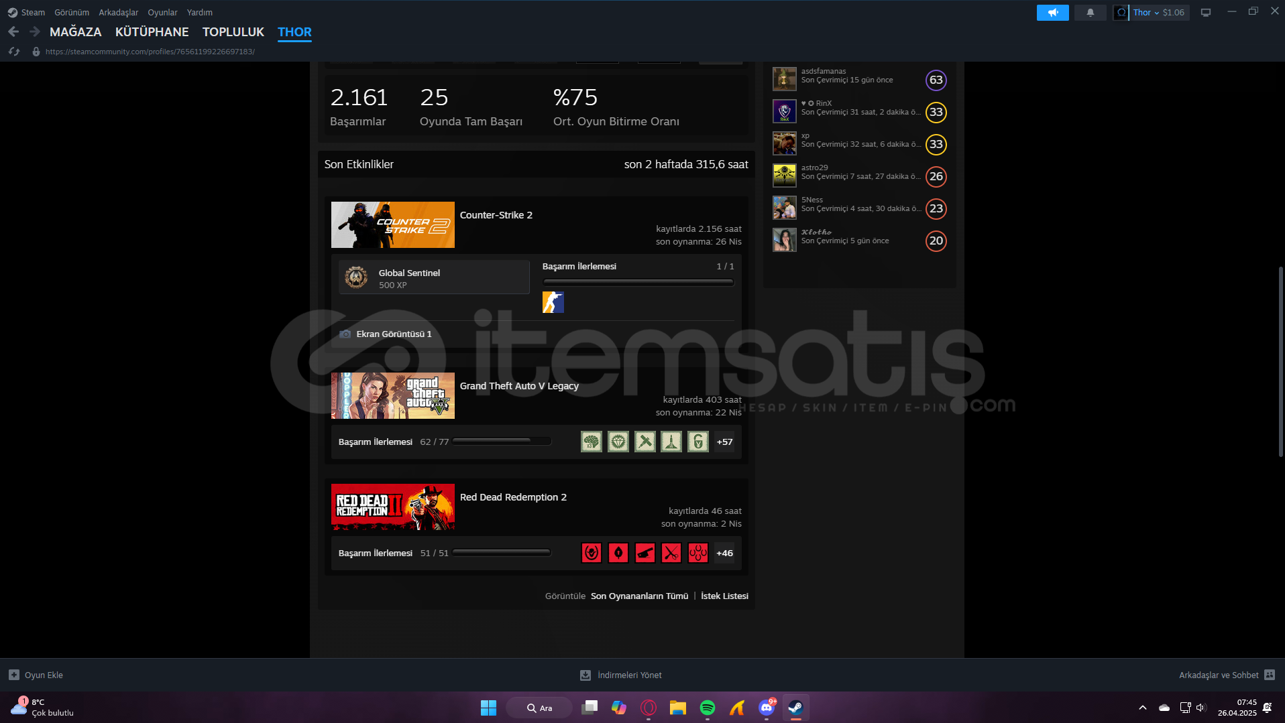Click the Red Dead gun achievement icon
This screenshot has height=723, width=1285.
pyautogui.click(x=645, y=553)
